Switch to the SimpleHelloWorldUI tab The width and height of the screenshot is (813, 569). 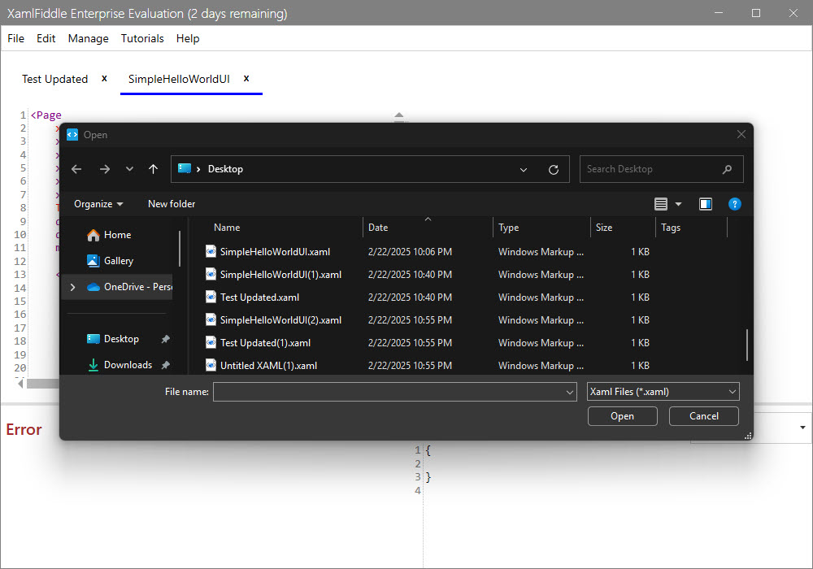click(x=179, y=80)
